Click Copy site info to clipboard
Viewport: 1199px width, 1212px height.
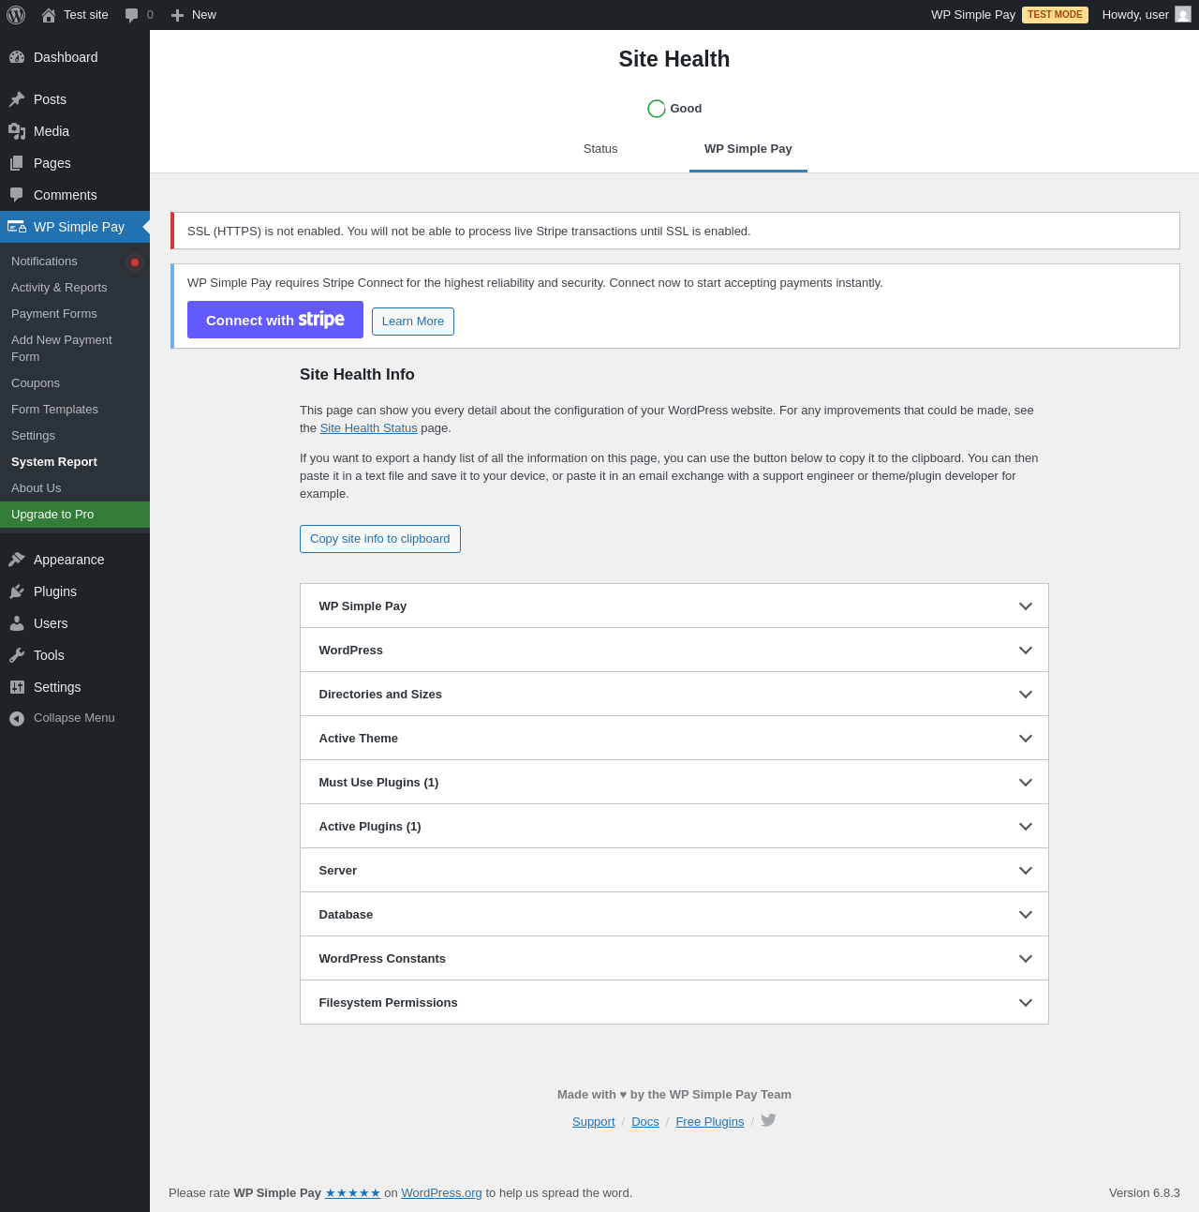pos(380,539)
